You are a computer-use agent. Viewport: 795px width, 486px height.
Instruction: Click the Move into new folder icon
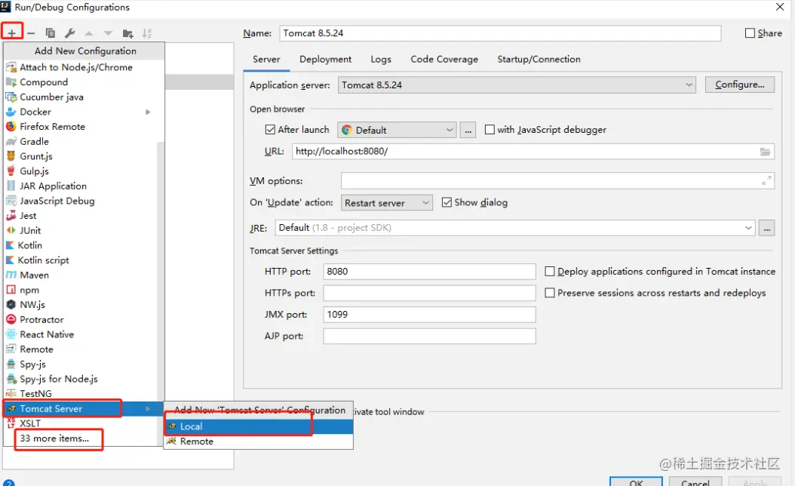tap(127, 33)
